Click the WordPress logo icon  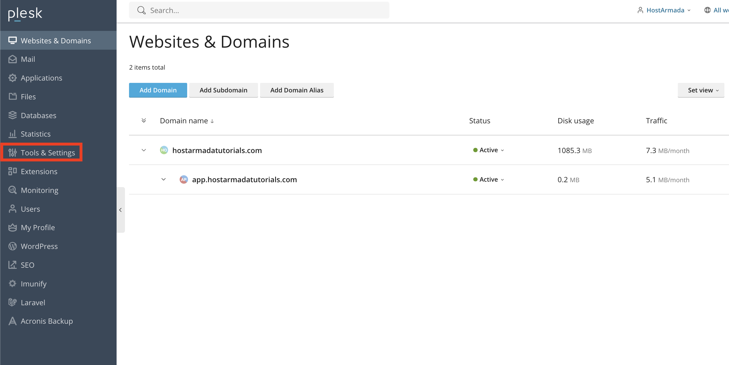pyautogui.click(x=12, y=246)
